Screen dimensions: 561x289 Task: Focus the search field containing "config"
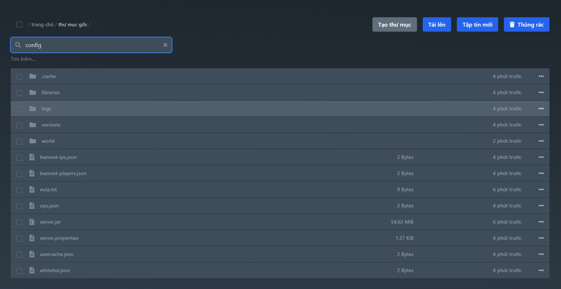[x=92, y=45]
